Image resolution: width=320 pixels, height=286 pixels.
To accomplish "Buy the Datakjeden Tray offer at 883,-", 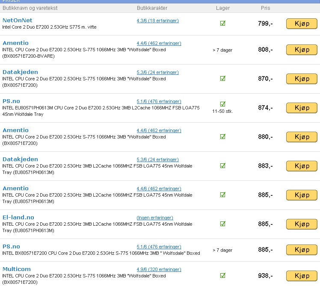I will (x=302, y=166).
